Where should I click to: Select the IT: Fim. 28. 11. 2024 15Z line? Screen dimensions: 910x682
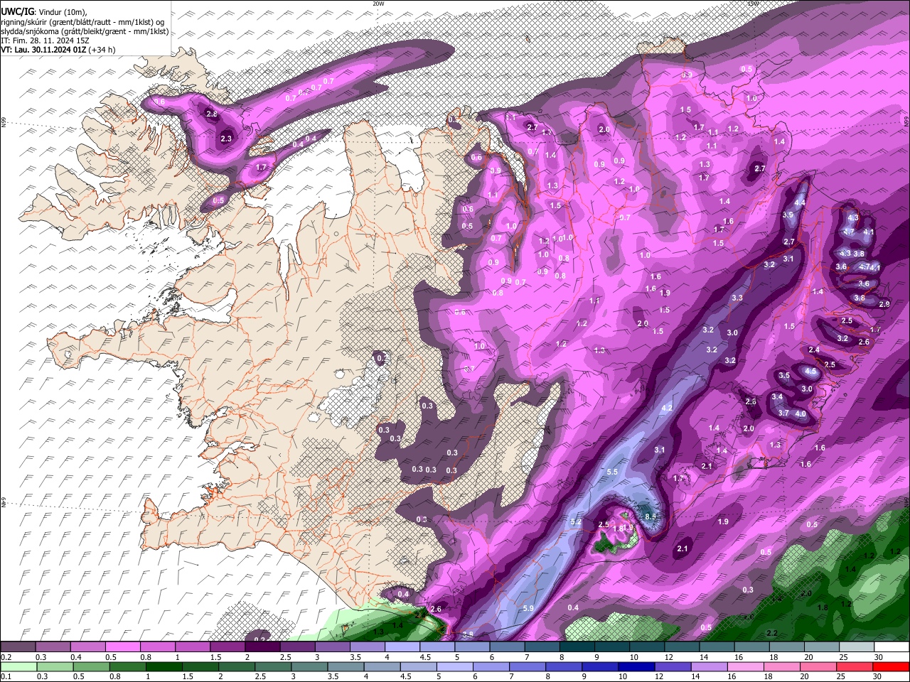tap(45, 40)
